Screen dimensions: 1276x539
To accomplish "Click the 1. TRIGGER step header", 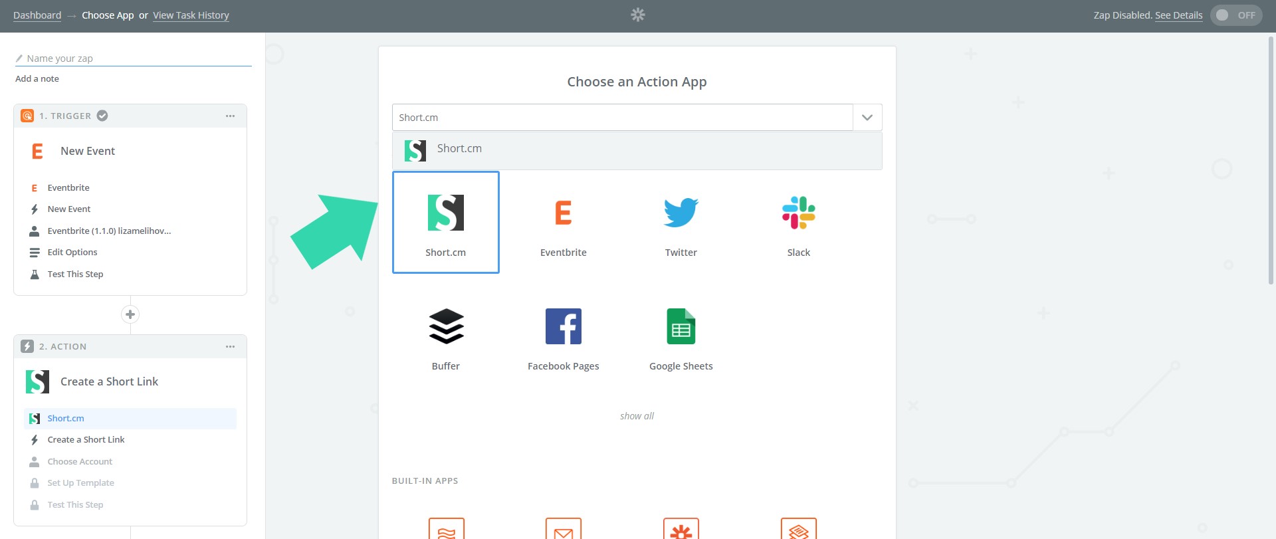I will (130, 116).
